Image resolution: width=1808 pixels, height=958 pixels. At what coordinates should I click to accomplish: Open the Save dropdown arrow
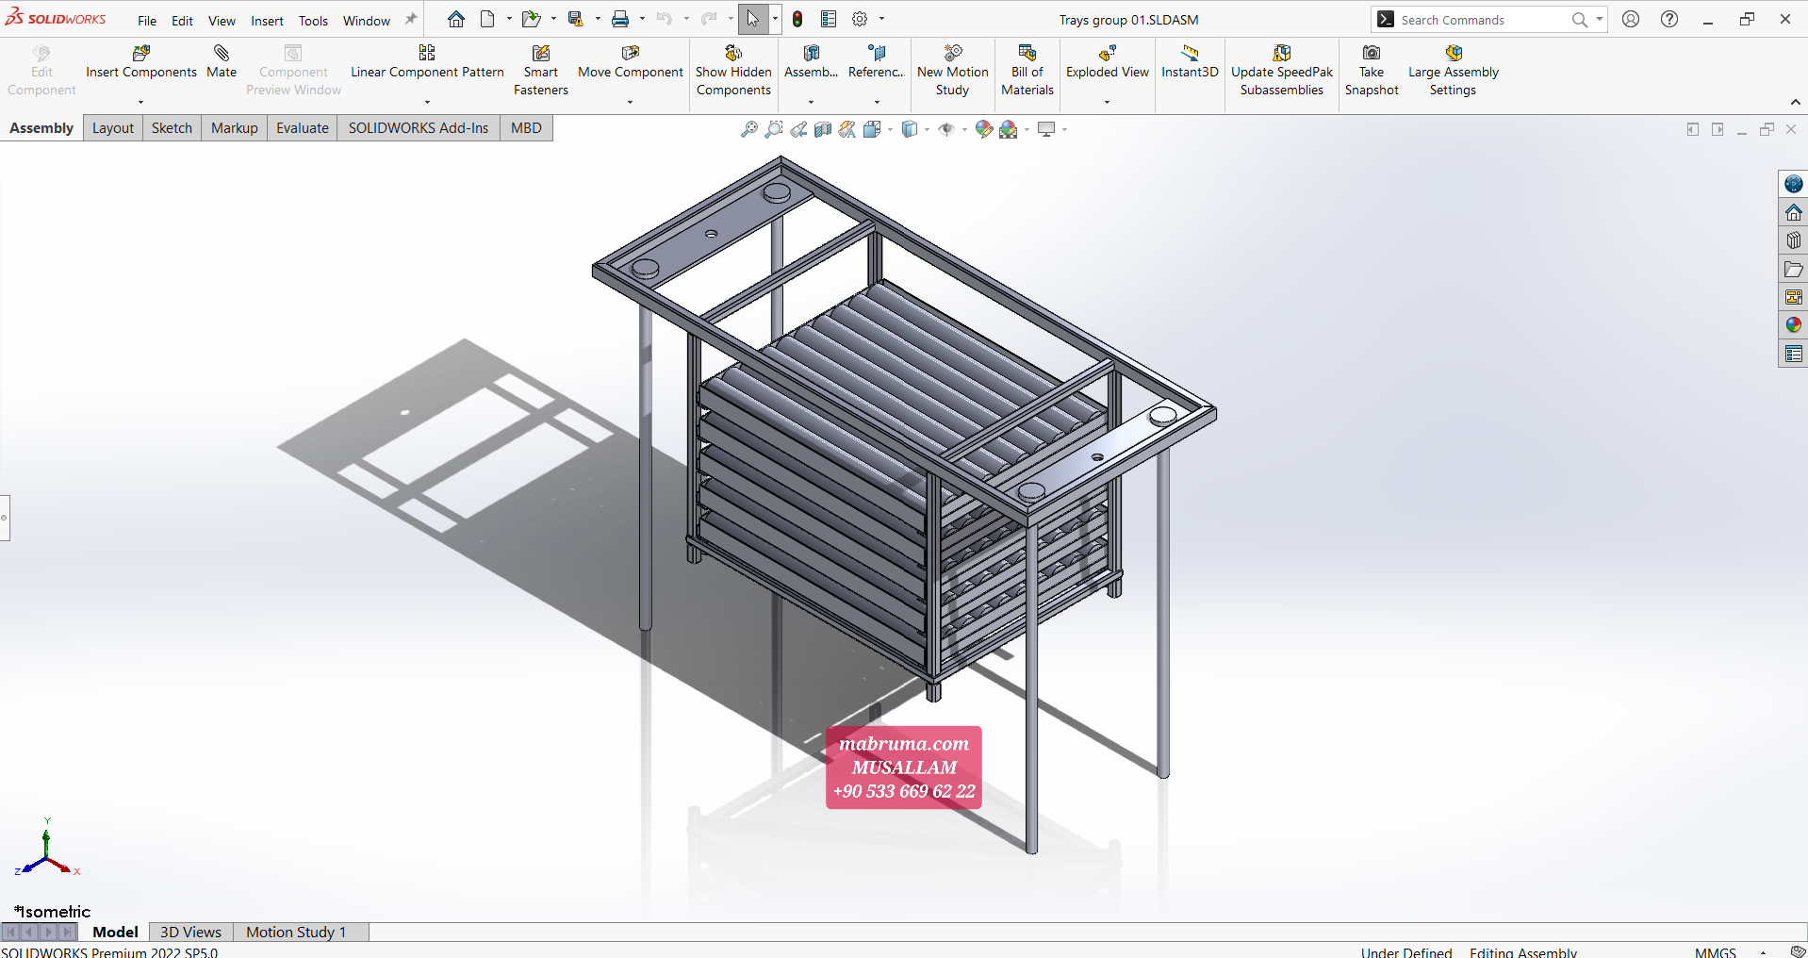[x=598, y=19]
